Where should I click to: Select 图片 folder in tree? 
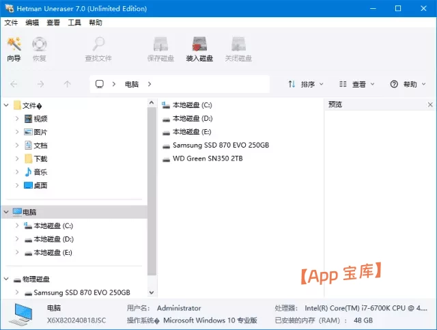click(x=36, y=132)
